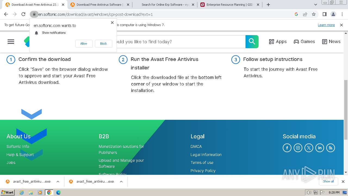348x196 pixels.
Task: Open Terms of use link
Action: tap(202, 163)
